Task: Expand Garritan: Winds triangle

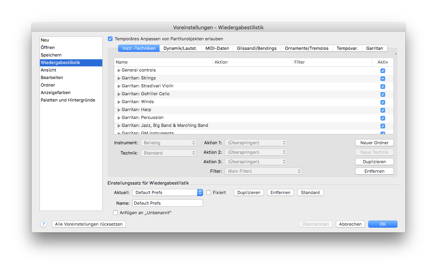Action: [x=119, y=102]
